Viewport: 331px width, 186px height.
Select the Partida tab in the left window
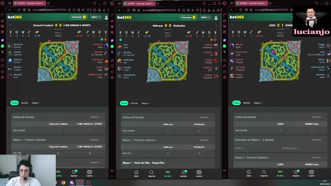pos(25,103)
